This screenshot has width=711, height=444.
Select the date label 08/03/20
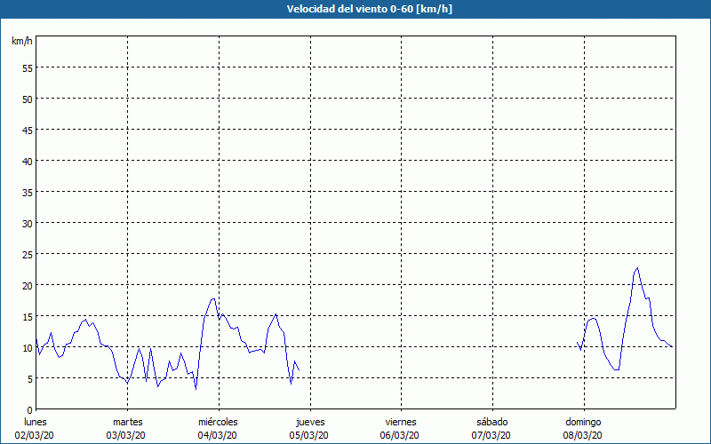583,435
